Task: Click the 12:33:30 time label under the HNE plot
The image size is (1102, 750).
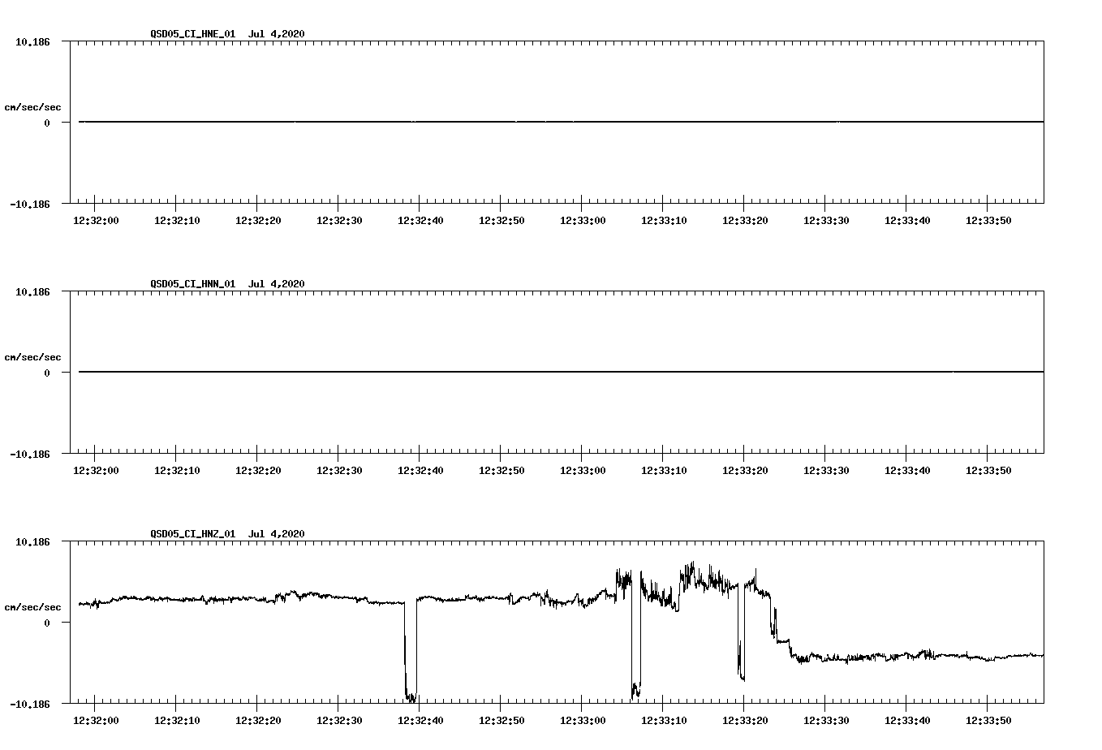Action: 826,221
